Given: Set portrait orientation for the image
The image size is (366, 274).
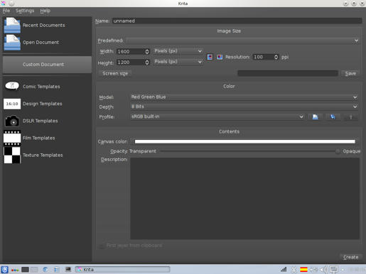Looking at the screenshot, I should 210,57.
